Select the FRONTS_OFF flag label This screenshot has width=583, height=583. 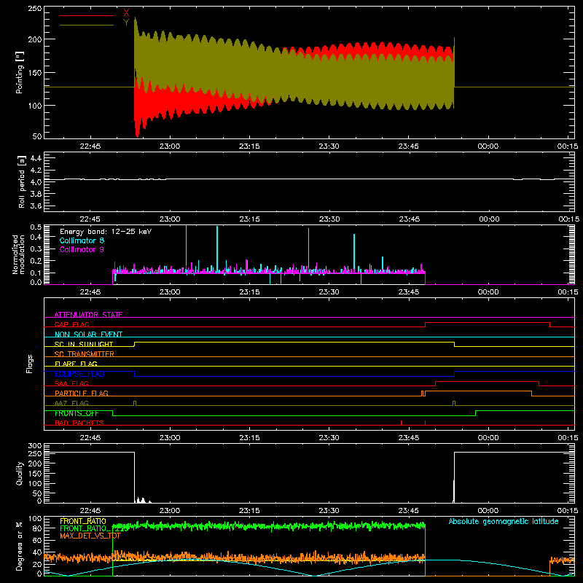77,413
